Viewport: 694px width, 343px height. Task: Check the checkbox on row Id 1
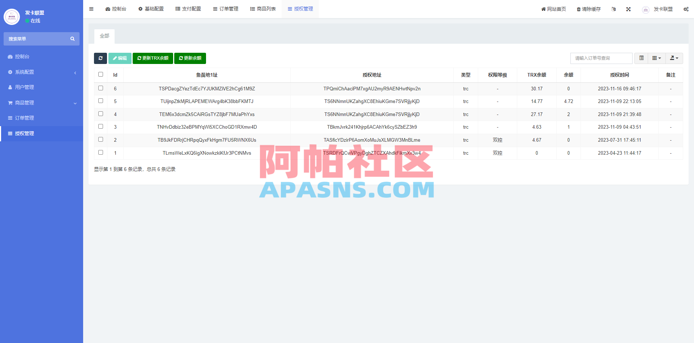[x=100, y=152]
